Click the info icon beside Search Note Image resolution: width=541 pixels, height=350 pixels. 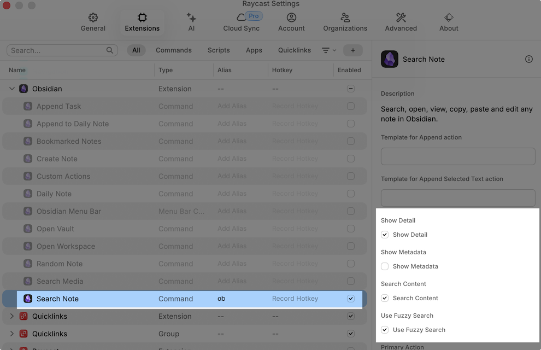click(x=528, y=59)
